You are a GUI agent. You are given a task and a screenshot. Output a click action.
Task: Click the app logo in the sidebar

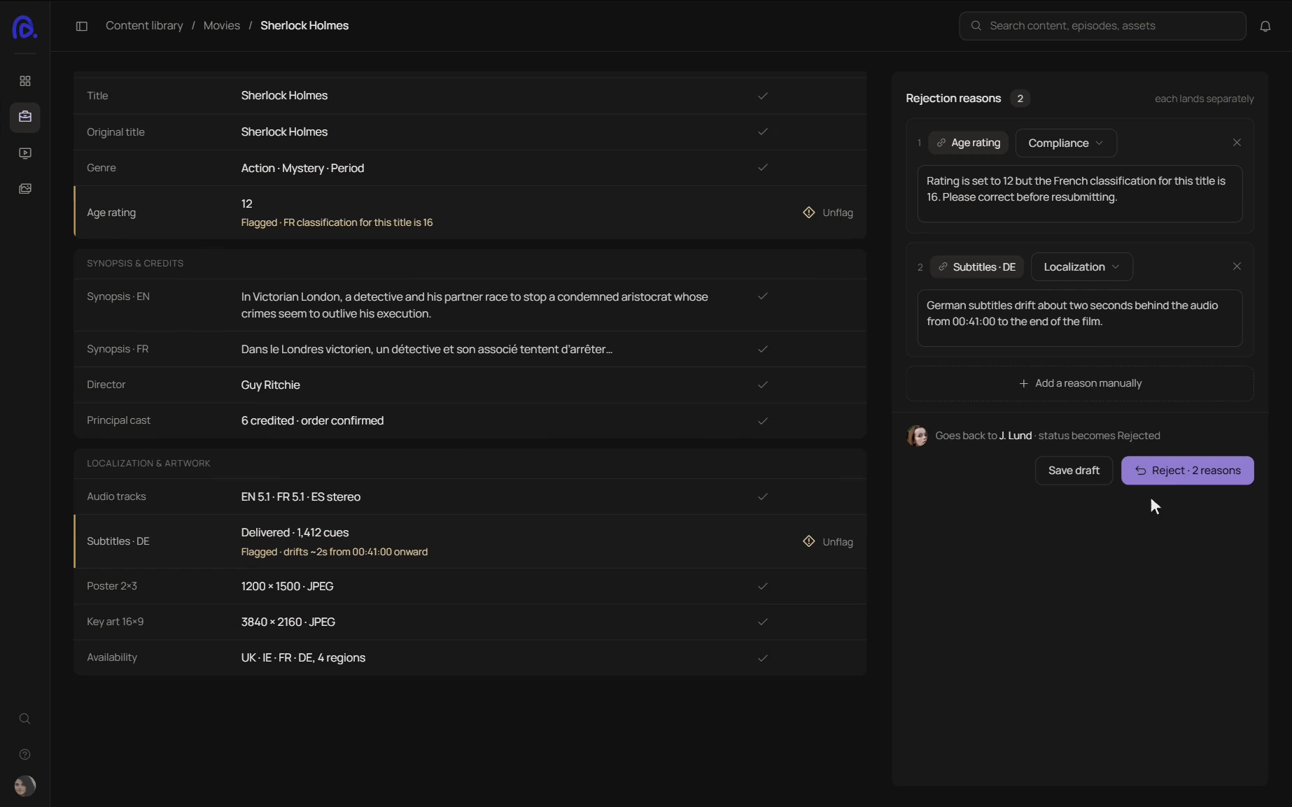[24, 27]
